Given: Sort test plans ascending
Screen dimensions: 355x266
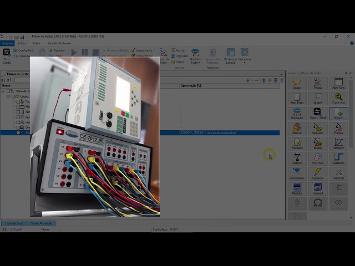Looking at the screenshot, I should 3,80.
